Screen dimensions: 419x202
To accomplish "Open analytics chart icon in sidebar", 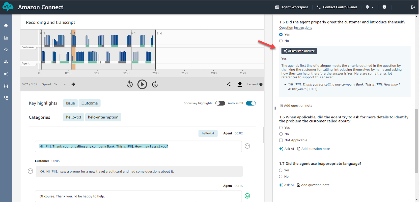I will click(6, 38).
